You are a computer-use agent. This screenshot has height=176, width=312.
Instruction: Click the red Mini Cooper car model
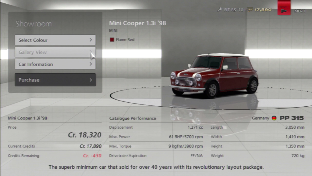tap(214, 75)
